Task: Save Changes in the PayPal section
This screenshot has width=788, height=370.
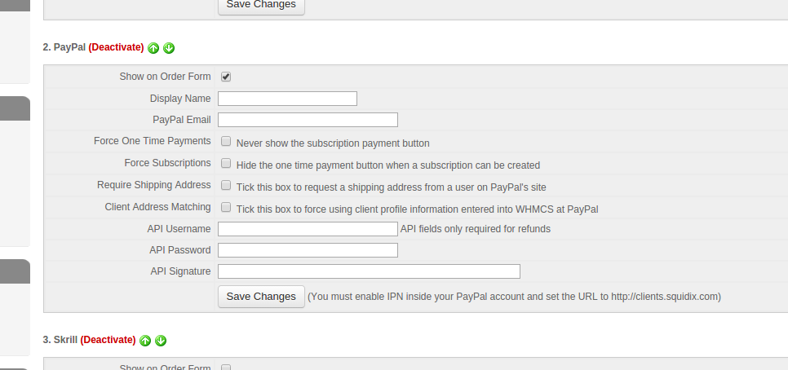Action: pyautogui.click(x=261, y=297)
